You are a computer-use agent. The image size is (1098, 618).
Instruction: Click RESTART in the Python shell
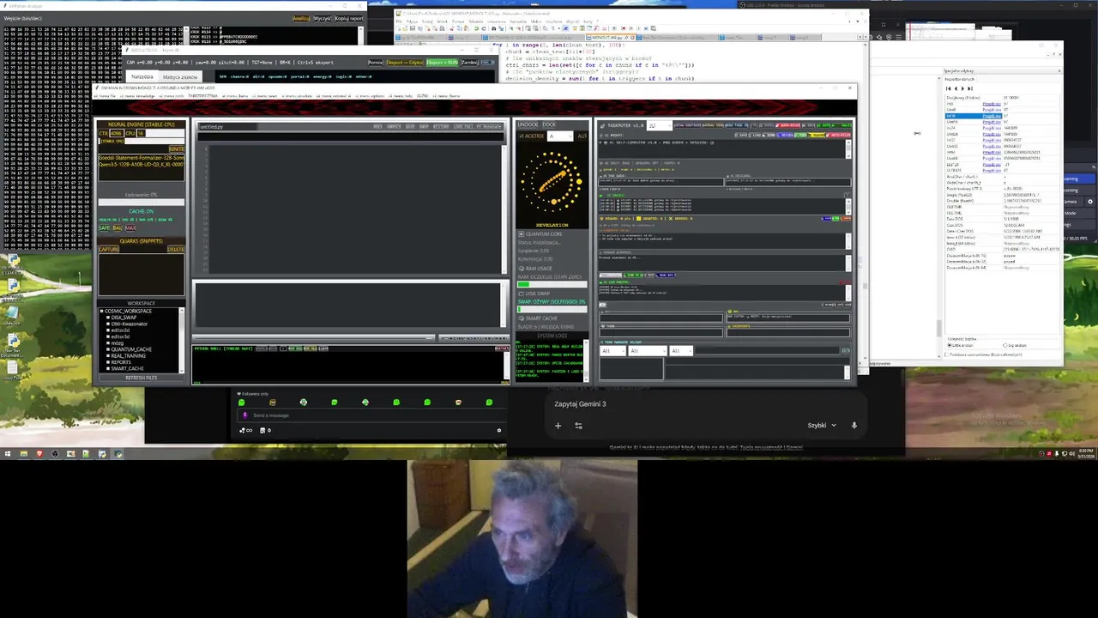502,348
